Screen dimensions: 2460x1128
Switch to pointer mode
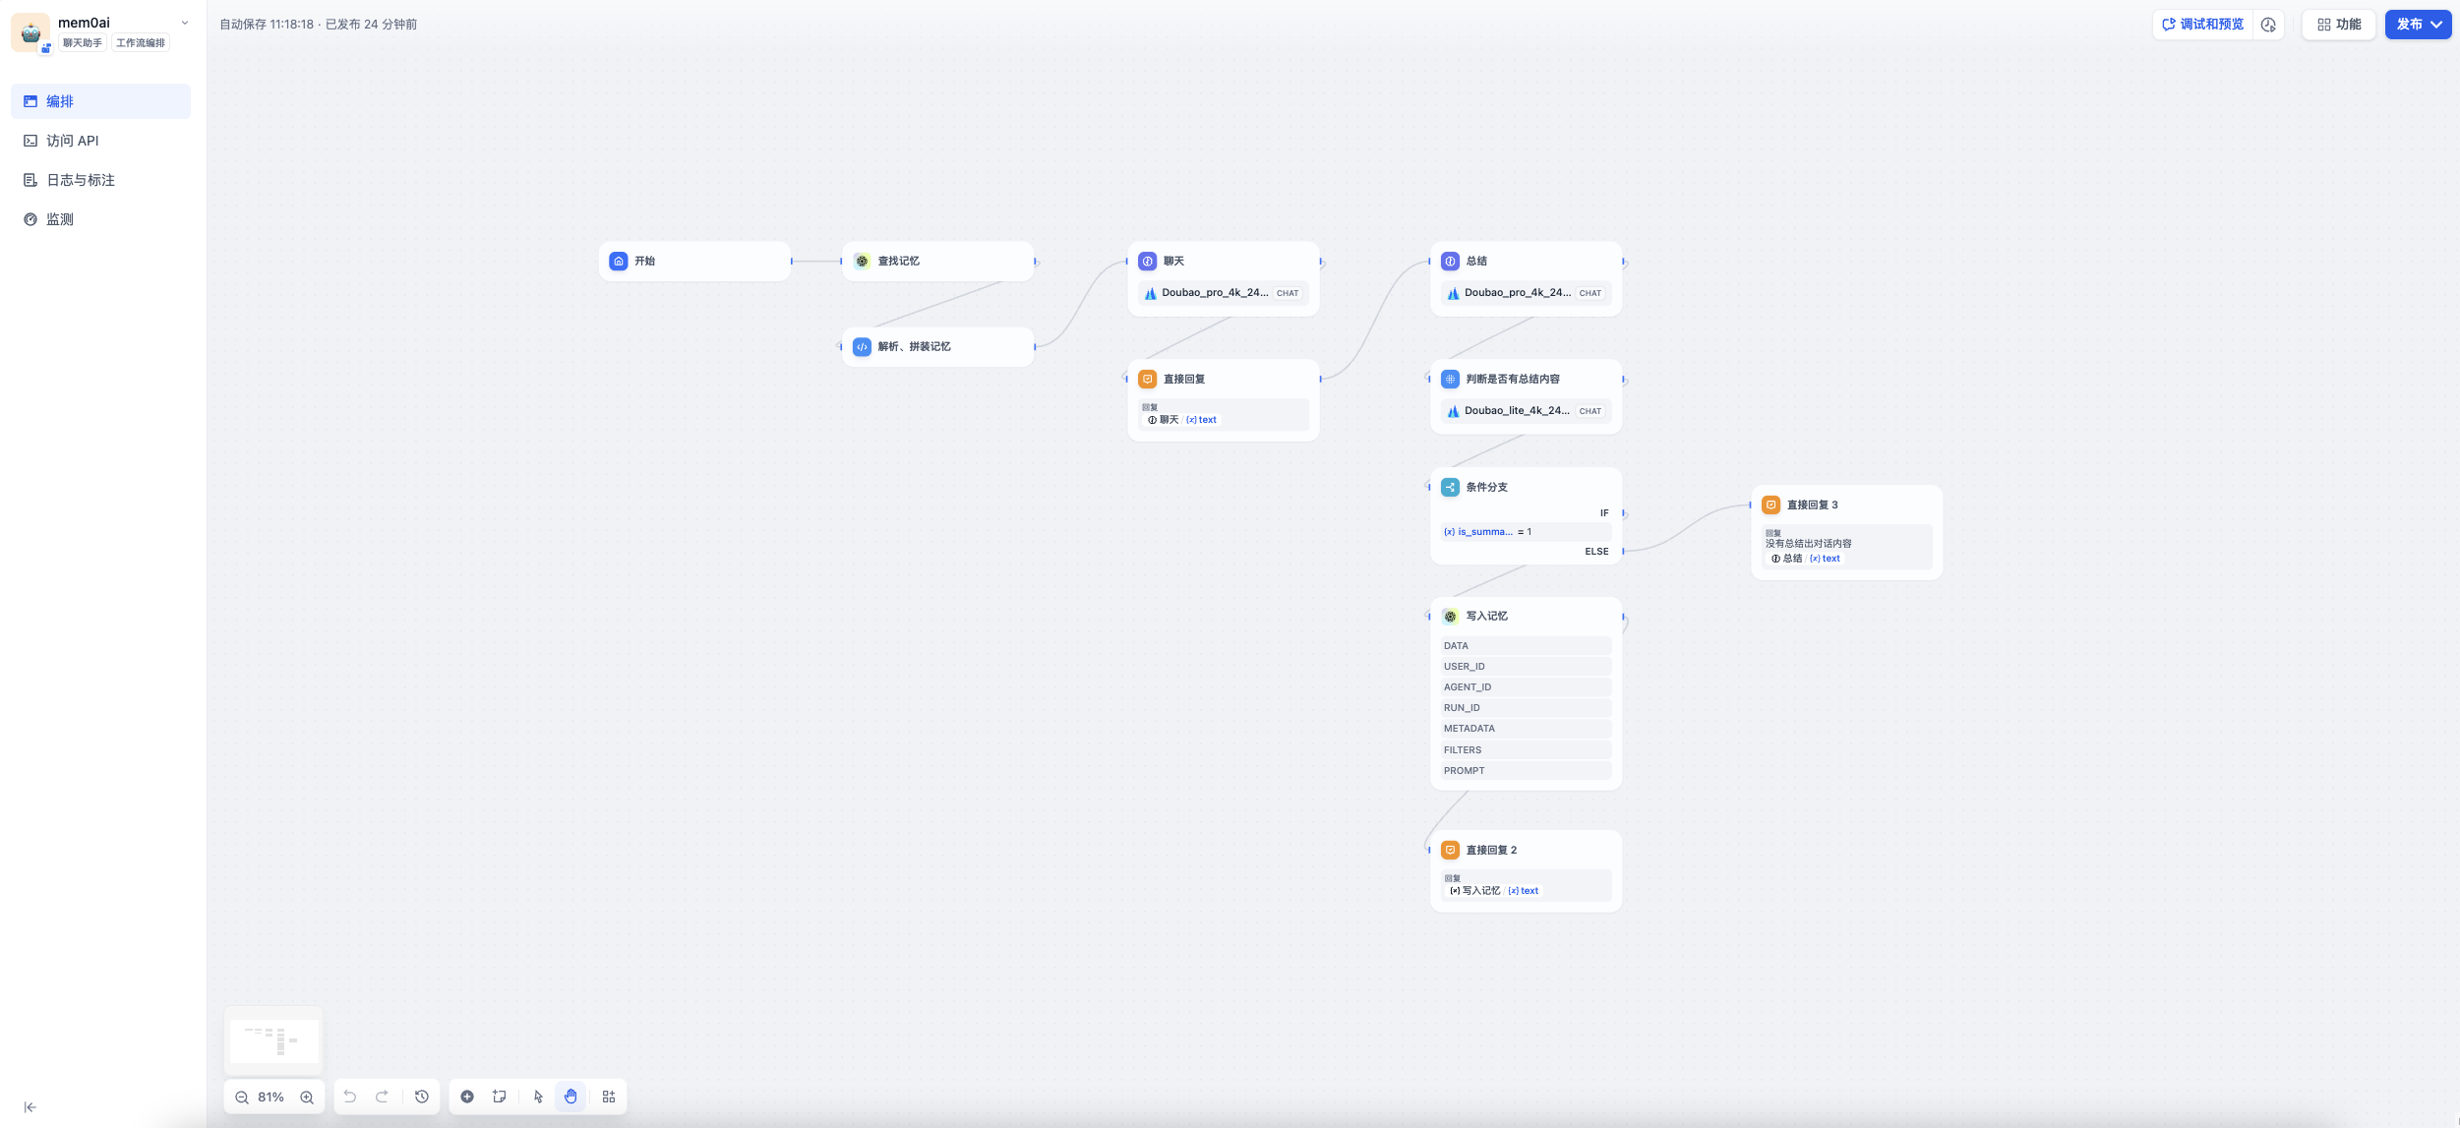pos(538,1097)
